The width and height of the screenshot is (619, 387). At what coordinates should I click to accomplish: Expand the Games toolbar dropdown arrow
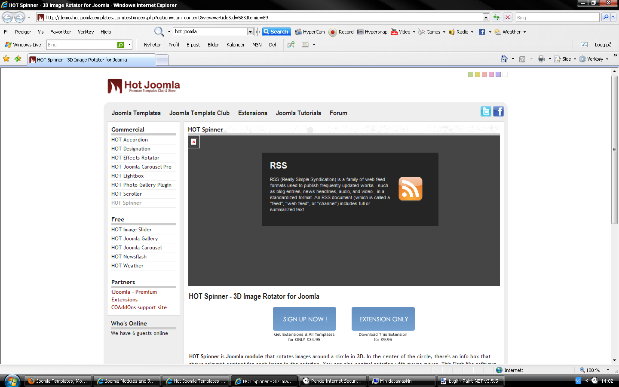[444, 32]
